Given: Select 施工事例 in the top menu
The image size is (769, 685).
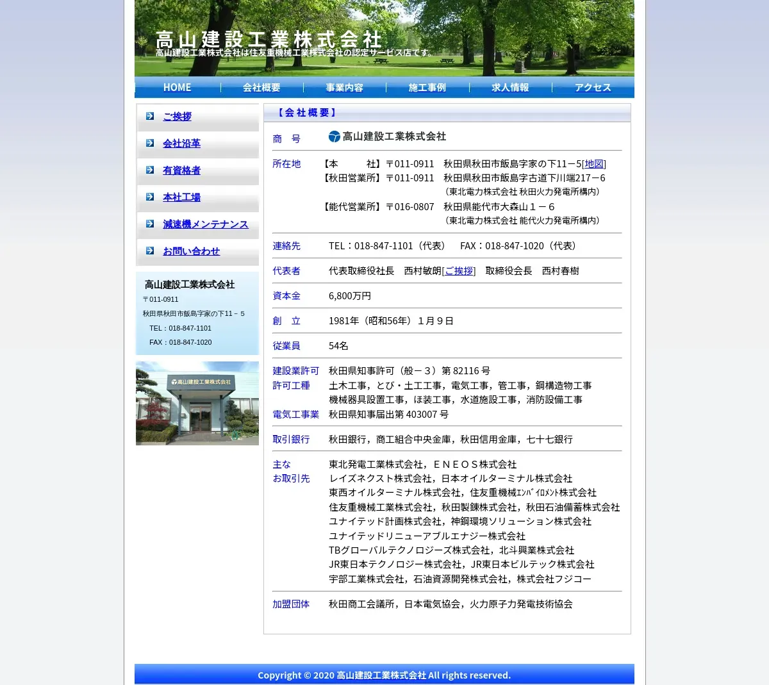Looking at the screenshot, I should (427, 87).
